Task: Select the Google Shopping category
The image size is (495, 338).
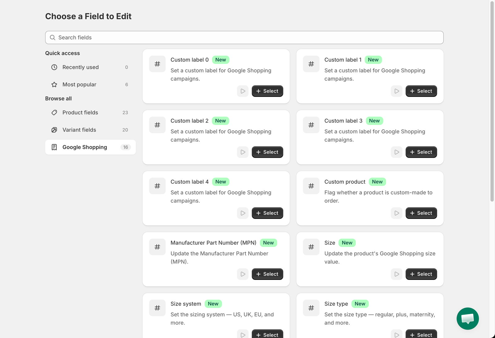Action: click(x=90, y=147)
